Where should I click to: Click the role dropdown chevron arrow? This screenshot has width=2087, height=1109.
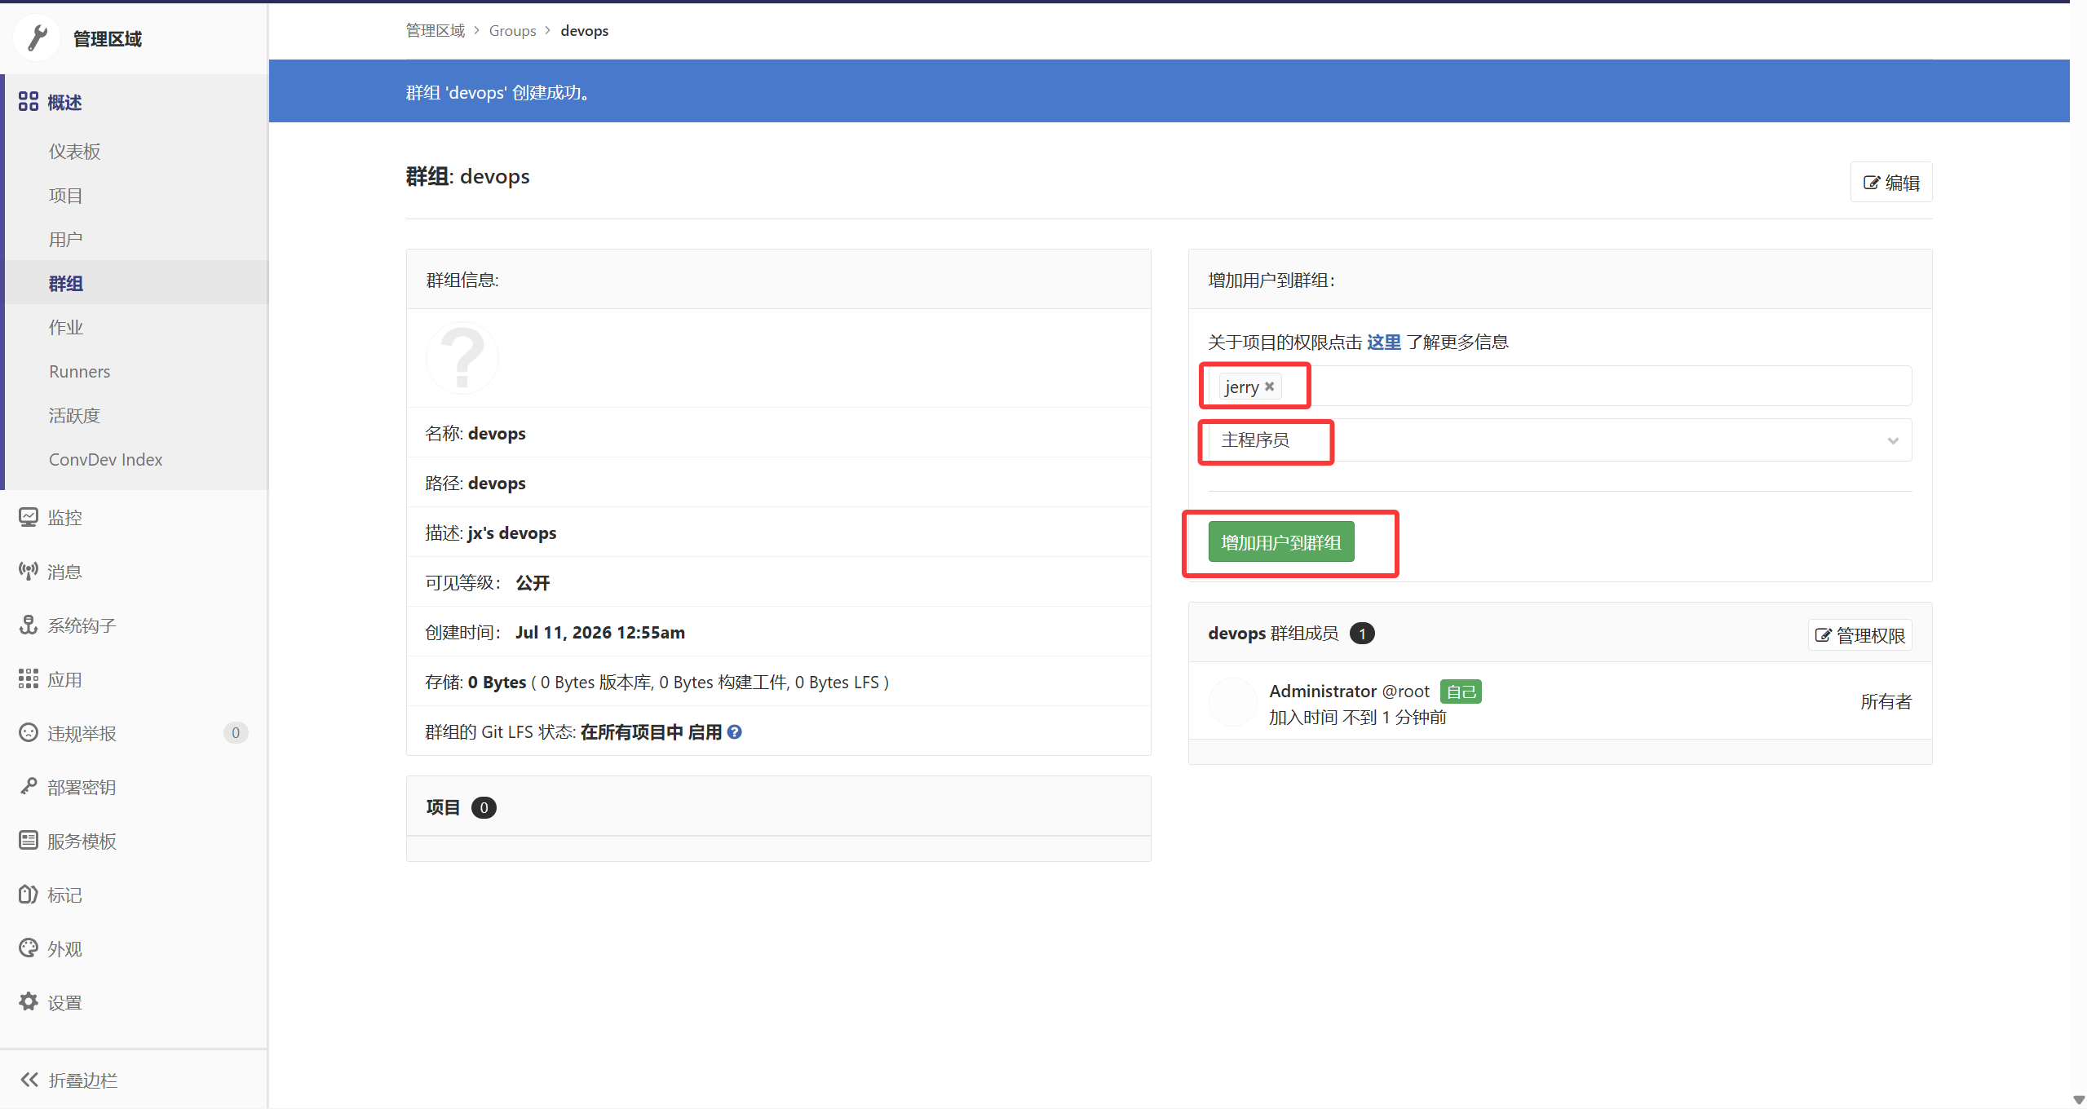coord(1893,441)
